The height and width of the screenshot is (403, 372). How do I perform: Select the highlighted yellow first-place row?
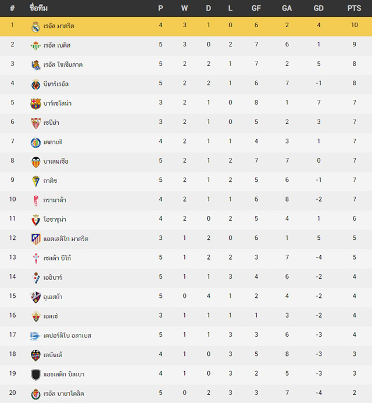(186, 27)
